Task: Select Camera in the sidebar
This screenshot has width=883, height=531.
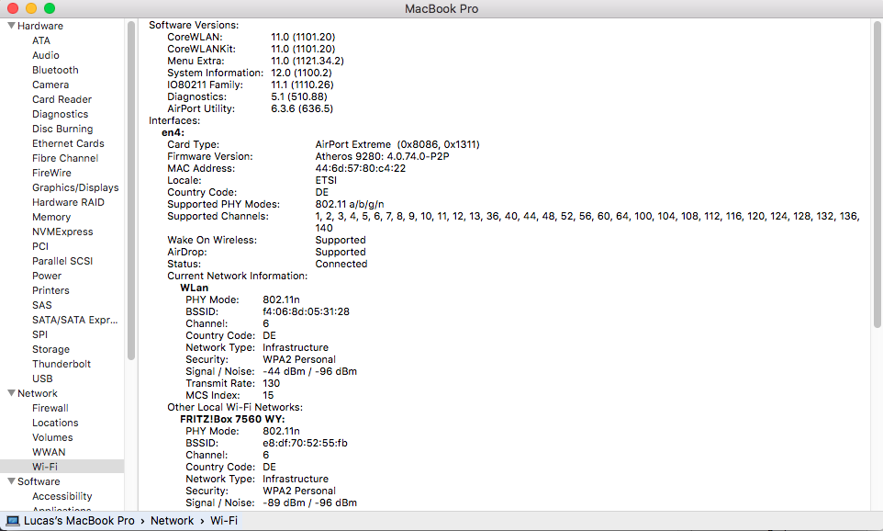Action: [50, 85]
